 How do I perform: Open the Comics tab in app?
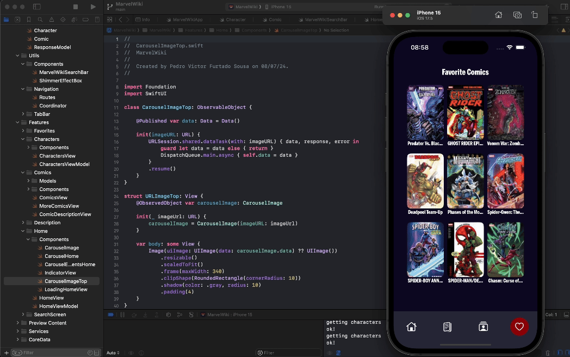[448, 327]
